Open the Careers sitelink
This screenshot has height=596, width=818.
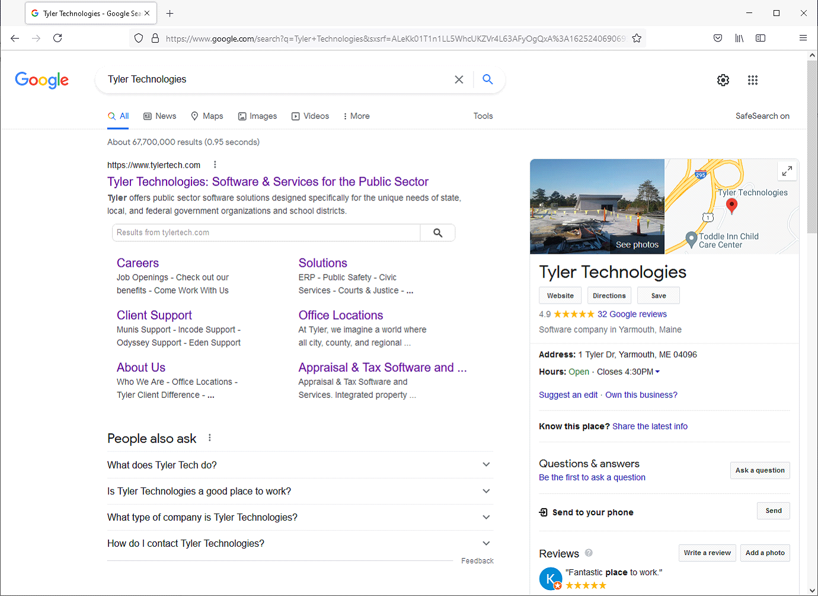click(x=138, y=263)
